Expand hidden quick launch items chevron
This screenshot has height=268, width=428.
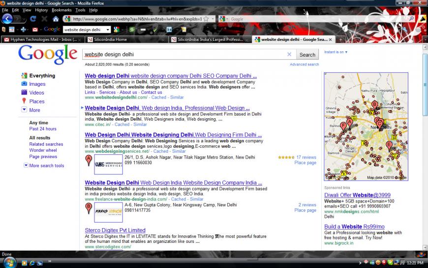pos(50,261)
